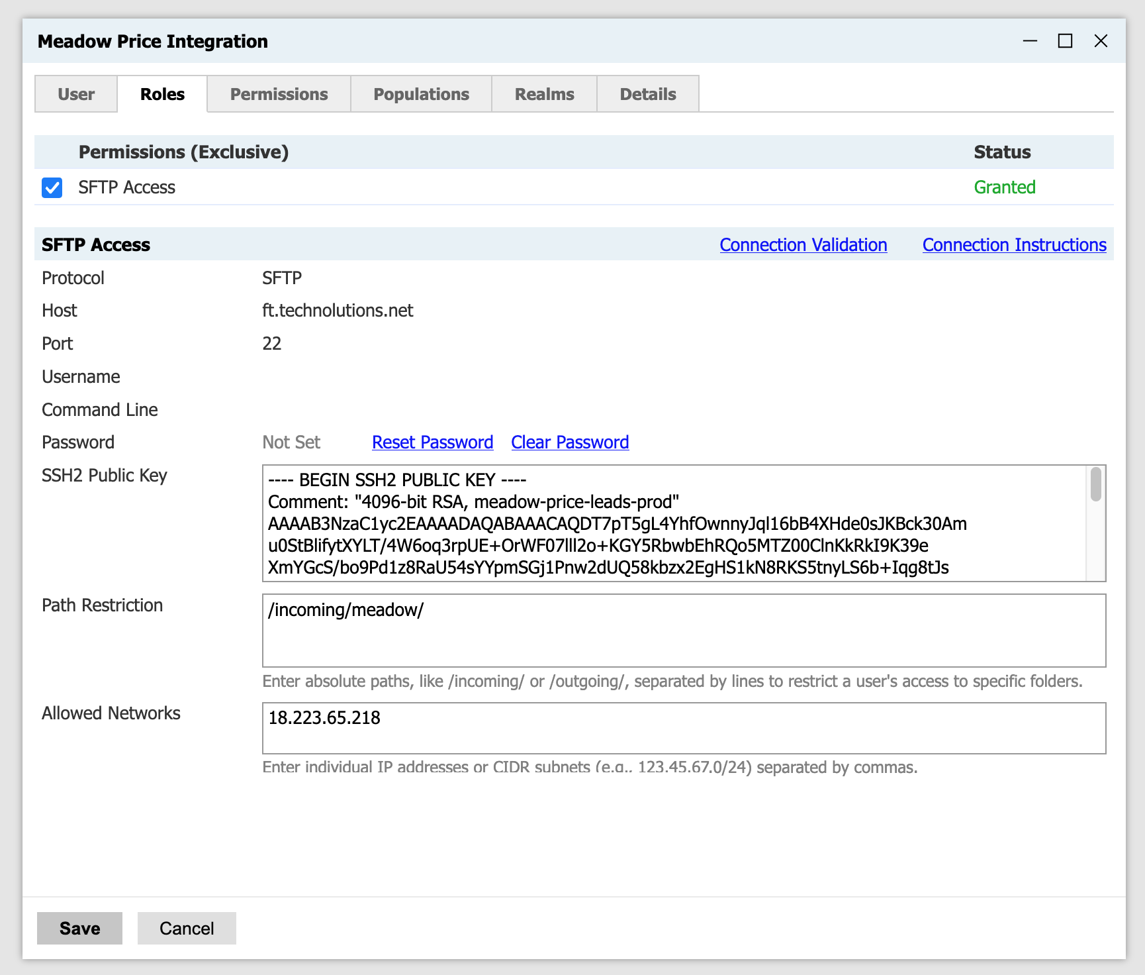The image size is (1145, 975).
Task: Open the Connection Validation link
Action: pos(803,245)
